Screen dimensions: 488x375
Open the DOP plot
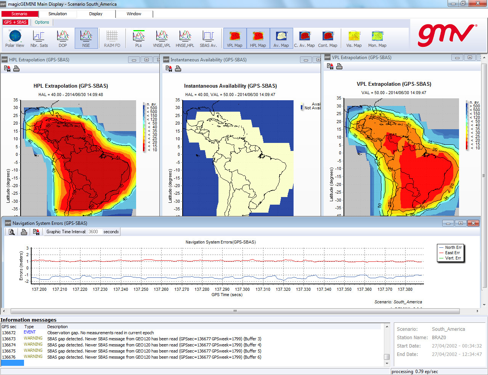[x=63, y=38]
